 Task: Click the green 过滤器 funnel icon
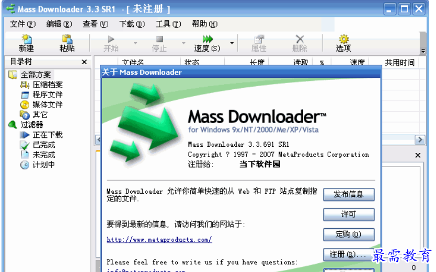click(x=13, y=125)
